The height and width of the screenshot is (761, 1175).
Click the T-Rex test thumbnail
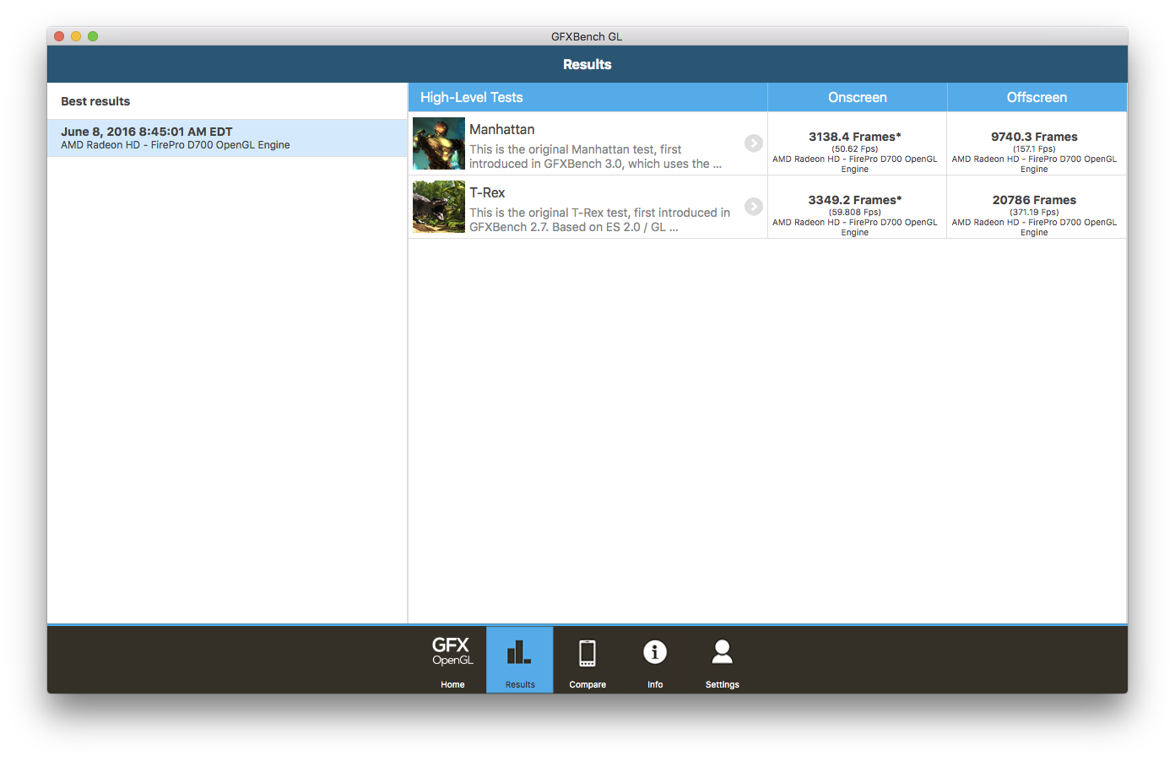pos(439,207)
